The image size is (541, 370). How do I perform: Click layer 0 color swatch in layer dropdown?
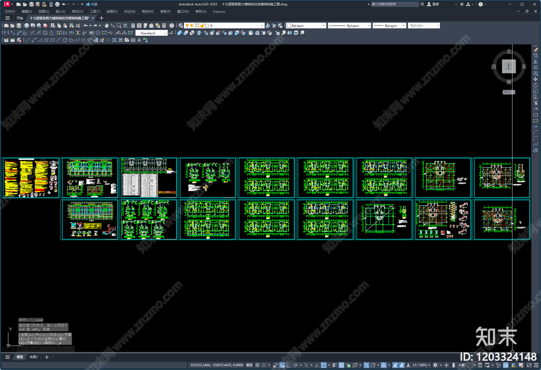pos(207,26)
